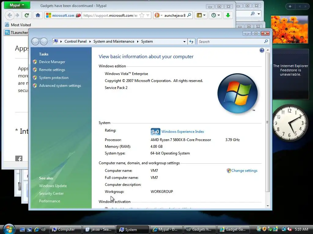Viewport: 313px width, 234px height.
Task: Click the blue help question mark icon
Action: [262, 50]
